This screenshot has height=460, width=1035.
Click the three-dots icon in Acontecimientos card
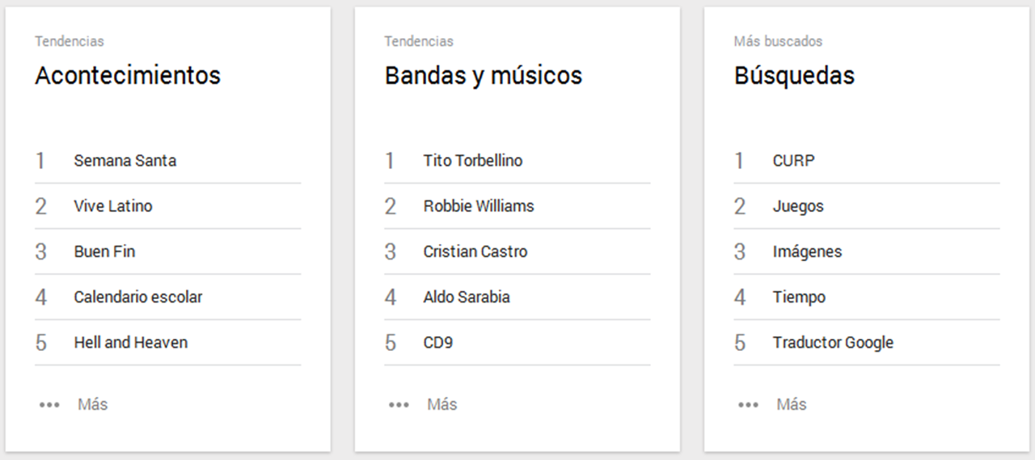[49, 405]
